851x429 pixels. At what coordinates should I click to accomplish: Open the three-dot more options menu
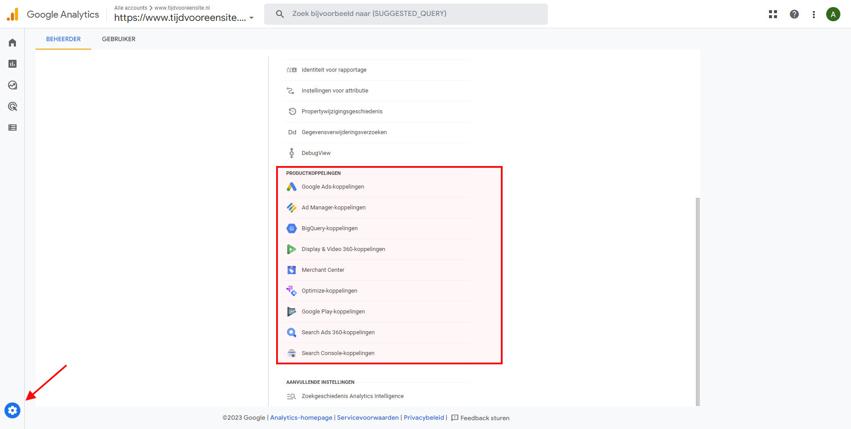pos(814,14)
